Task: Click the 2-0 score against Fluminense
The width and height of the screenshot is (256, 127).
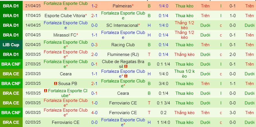Action: click(x=94, y=55)
